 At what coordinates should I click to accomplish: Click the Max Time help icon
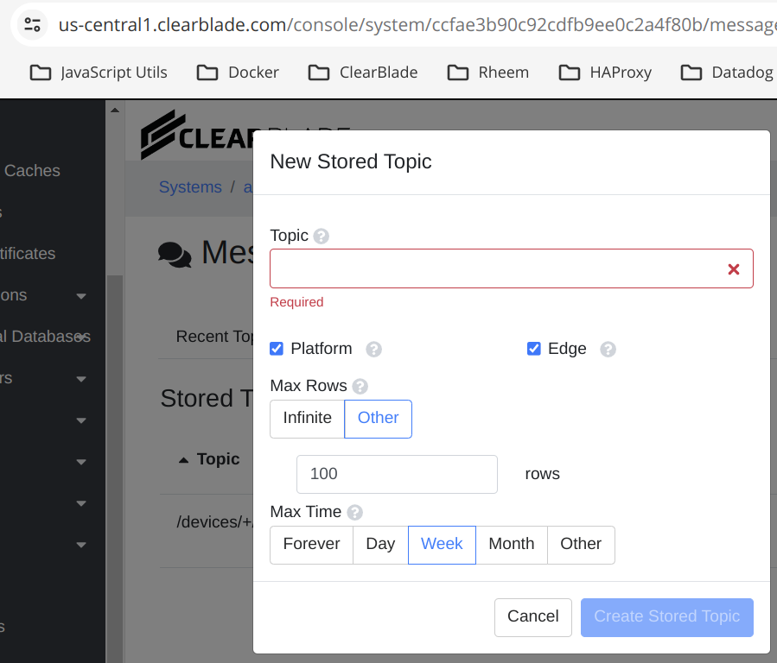point(354,513)
